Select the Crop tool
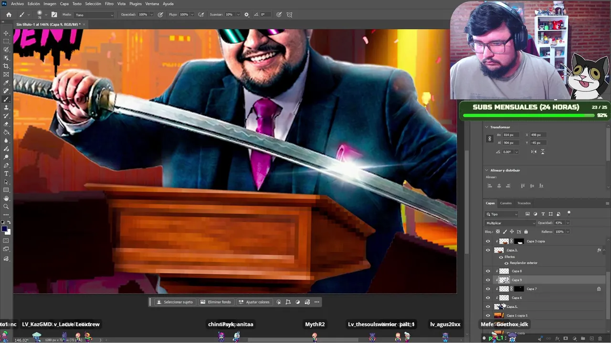This screenshot has width=611, height=343. (x=6, y=66)
